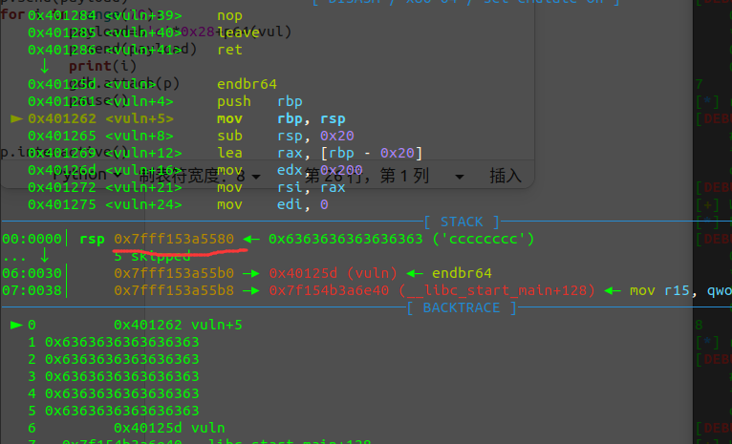
Task: Open the 制表符宽度: 8 tab width dropdown
Action: (x=201, y=176)
